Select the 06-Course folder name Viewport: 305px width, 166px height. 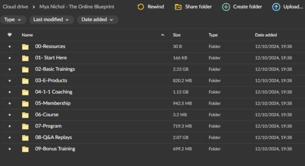(x=47, y=115)
